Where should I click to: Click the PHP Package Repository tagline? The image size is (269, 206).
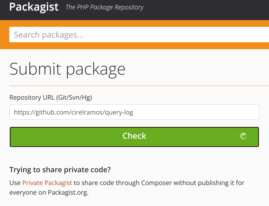(105, 7)
